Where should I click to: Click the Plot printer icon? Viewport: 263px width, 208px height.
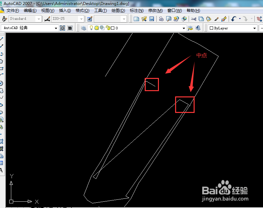point(161,19)
